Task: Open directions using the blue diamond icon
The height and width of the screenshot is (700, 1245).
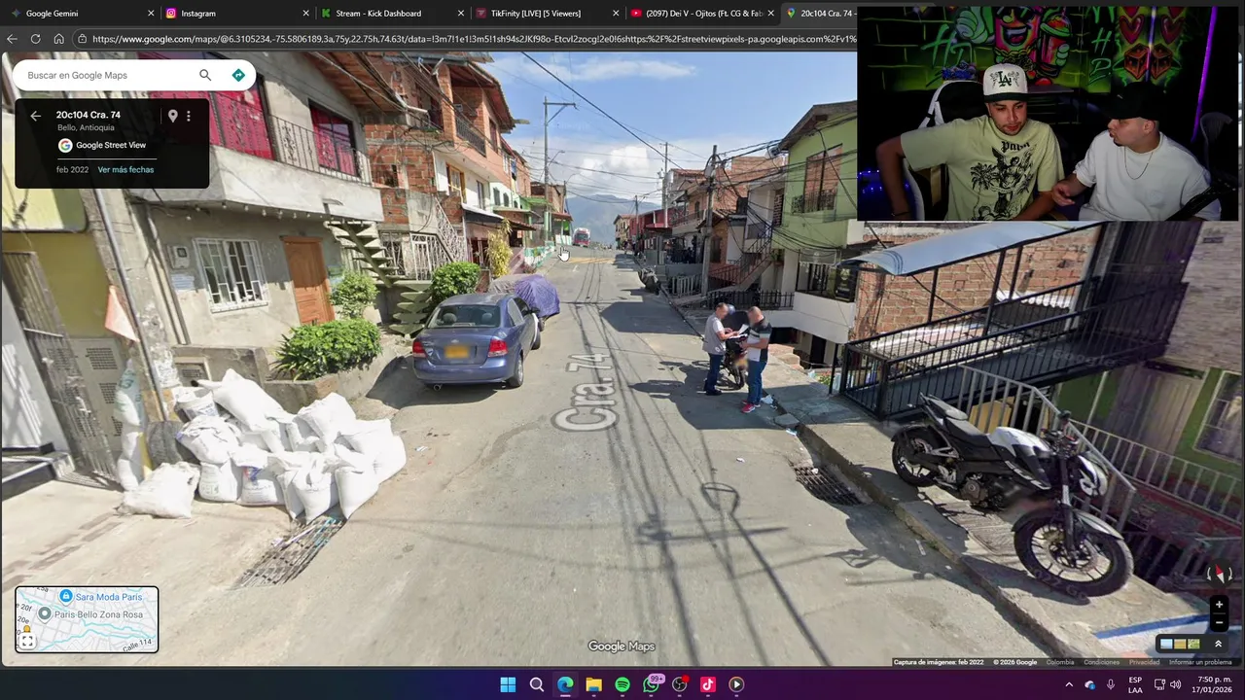Action: coord(238,75)
